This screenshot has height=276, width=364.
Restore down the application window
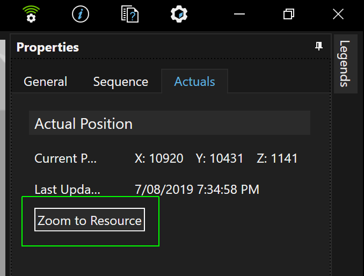pyautogui.click(x=289, y=14)
